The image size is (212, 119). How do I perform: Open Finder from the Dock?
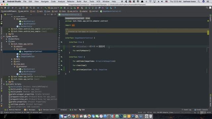tap(61, 116)
